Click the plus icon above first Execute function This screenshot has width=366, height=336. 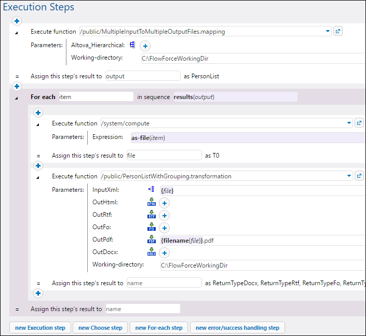pyautogui.click(x=17, y=21)
